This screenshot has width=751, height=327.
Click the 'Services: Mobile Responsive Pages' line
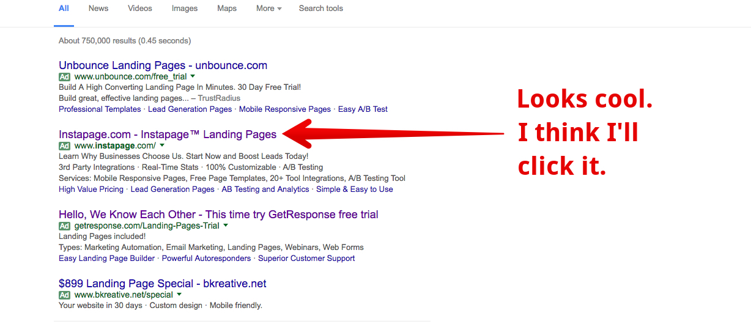click(x=232, y=178)
